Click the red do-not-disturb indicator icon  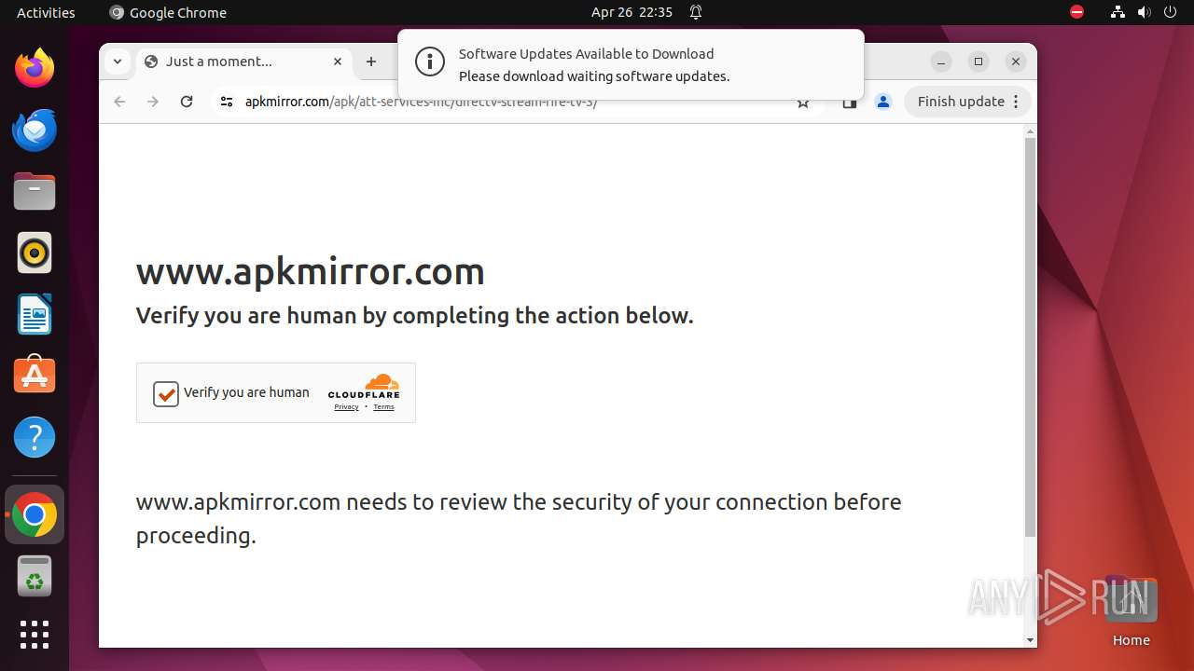tap(1077, 12)
